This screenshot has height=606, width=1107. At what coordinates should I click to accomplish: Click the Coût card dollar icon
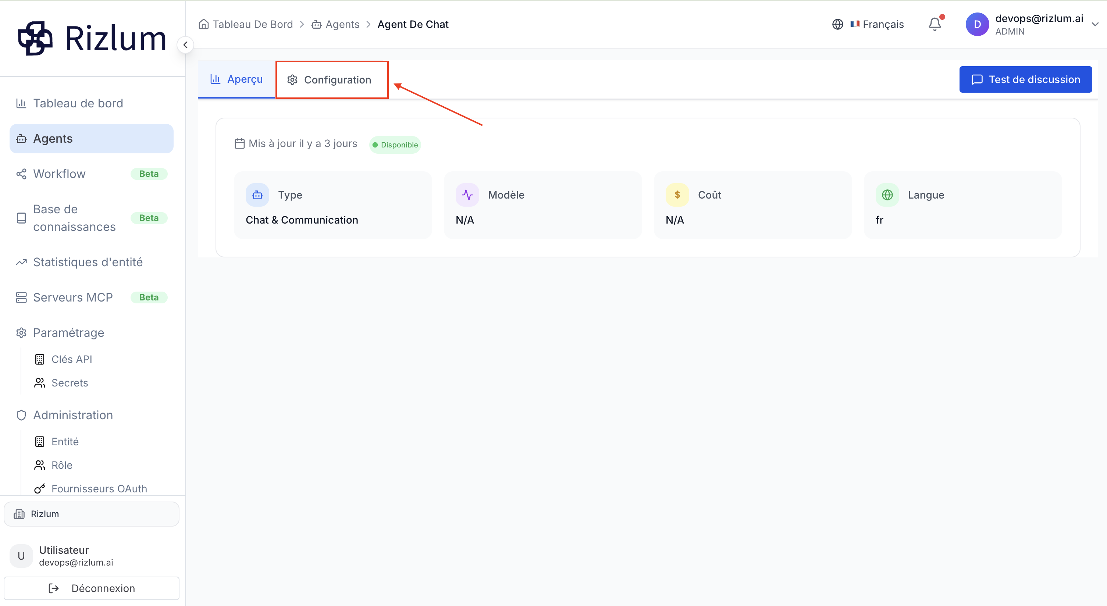click(x=677, y=195)
